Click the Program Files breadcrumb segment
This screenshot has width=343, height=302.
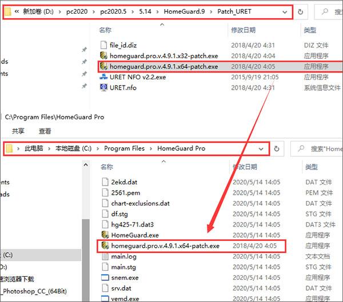tap(124, 148)
